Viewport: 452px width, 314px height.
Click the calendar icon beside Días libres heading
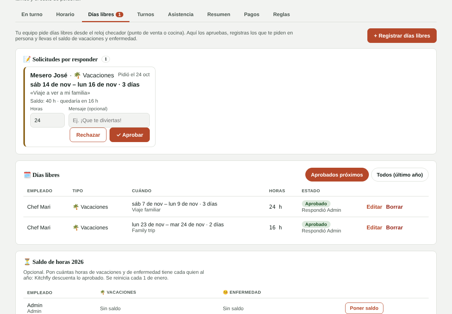27,175
